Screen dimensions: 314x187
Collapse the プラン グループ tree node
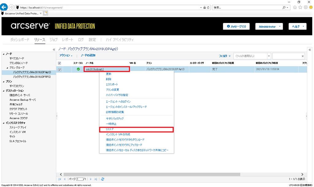[7, 68]
